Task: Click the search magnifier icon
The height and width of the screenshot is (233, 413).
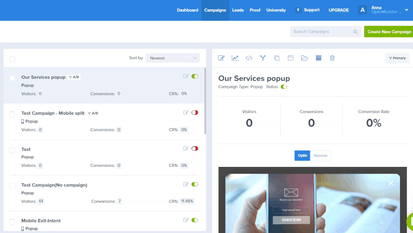Action: pyautogui.click(x=355, y=32)
